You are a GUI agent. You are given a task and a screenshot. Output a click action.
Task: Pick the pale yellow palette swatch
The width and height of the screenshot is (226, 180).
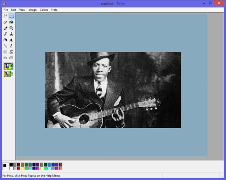(42, 168)
